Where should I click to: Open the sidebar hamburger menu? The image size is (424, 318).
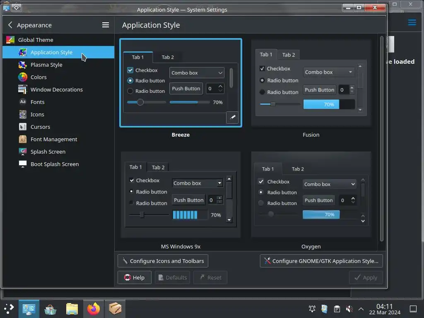click(106, 25)
